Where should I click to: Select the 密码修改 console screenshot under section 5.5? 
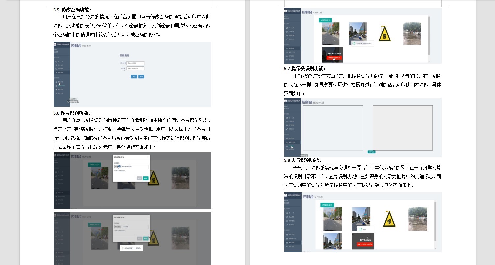click(x=132, y=74)
